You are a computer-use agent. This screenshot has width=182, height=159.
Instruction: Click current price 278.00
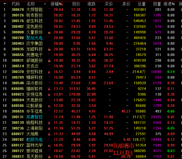coord(75,94)
